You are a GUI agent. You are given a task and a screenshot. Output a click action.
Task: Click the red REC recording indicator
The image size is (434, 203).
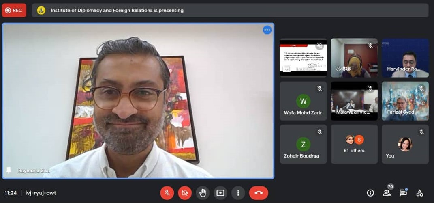point(14,11)
